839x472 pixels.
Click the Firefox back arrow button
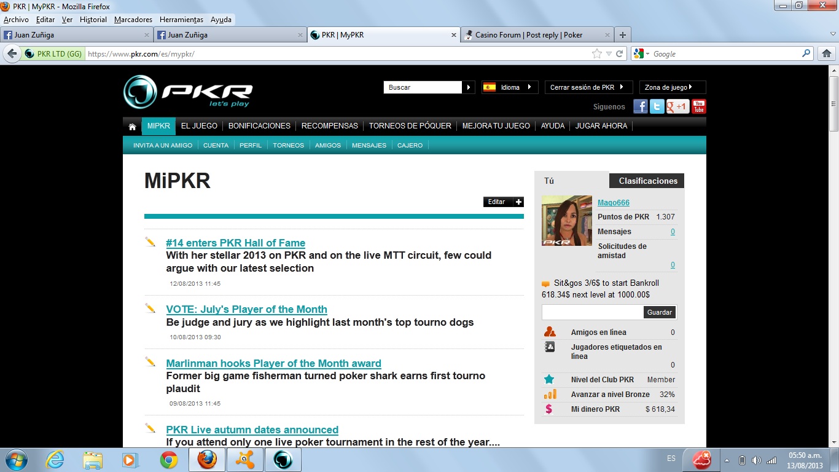[12, 54]
